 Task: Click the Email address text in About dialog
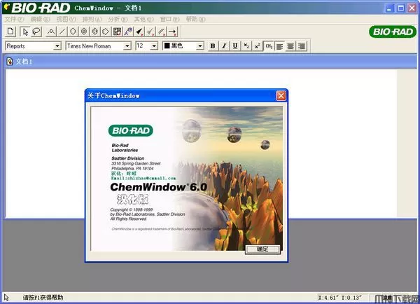click(x=143, y=178)
